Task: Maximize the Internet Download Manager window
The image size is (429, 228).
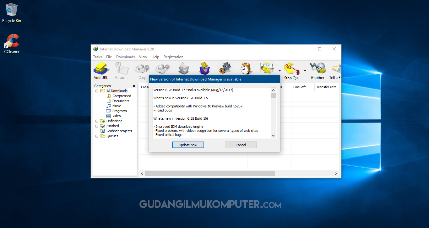Action: tap(320, 49)
